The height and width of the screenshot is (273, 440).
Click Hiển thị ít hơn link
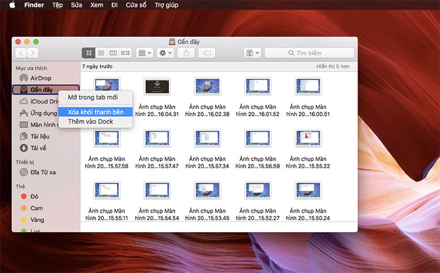pos(333,67)
